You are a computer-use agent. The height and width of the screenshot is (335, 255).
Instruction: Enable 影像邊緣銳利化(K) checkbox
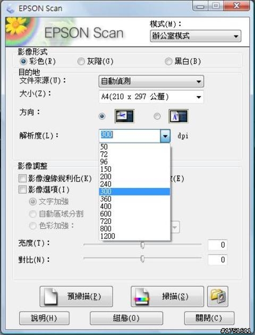pos(22,178)
